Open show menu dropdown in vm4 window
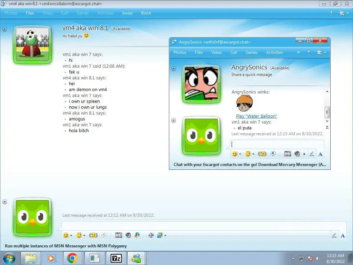Screen dimensions: 353x265 [344, 13]
